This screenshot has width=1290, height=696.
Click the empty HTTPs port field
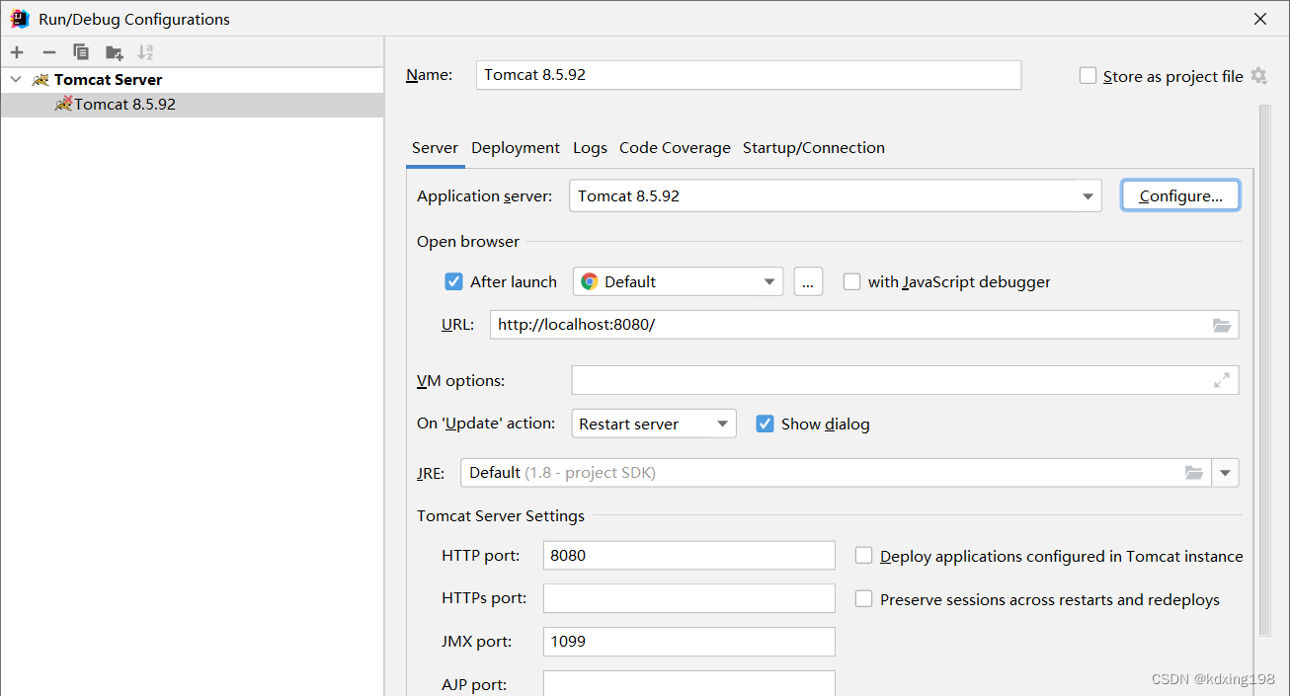click(689, 598)
